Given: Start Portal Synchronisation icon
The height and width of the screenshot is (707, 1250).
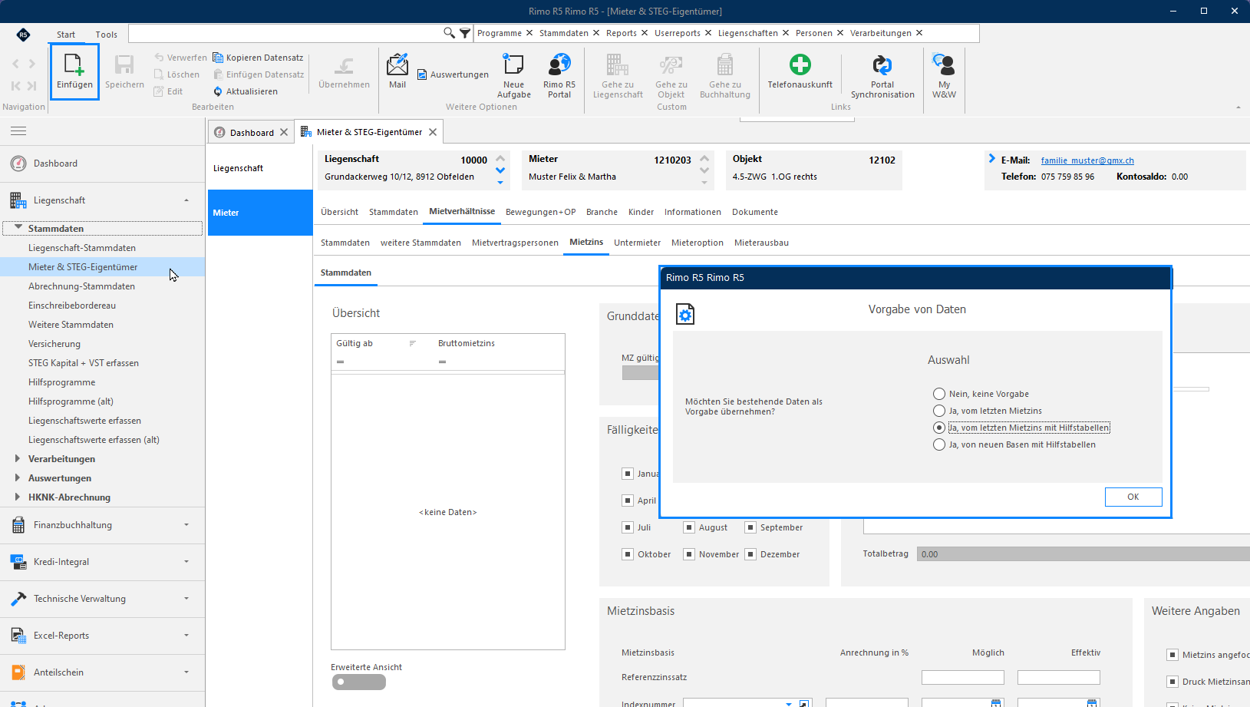Looking at the screenshot, I should point(882,64).
